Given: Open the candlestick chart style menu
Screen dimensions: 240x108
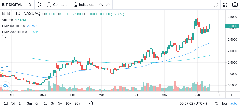Looking at the screenshot, I should pos(39,5).
